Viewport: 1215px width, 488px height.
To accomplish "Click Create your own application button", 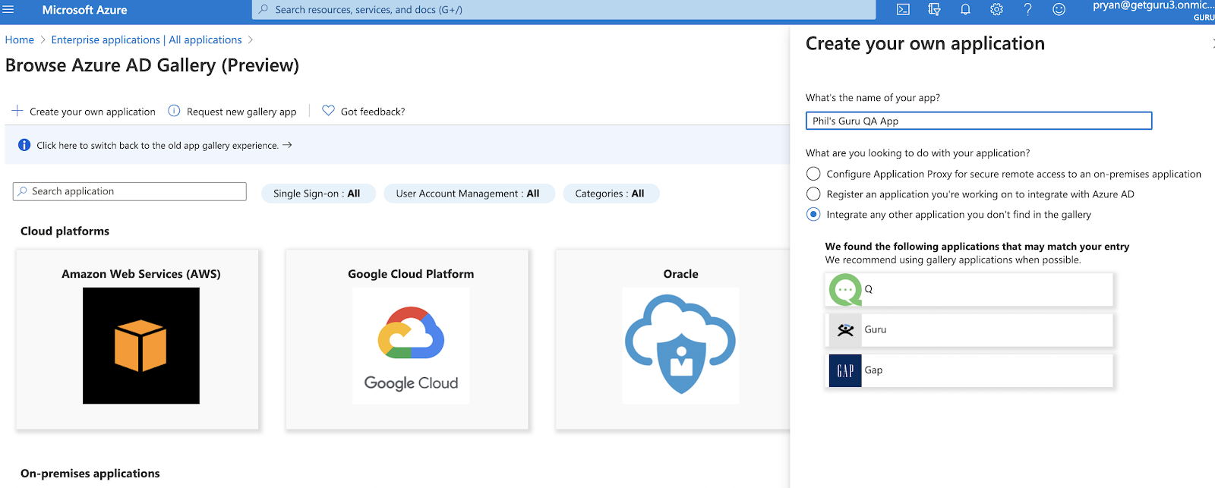I will pyautogui.click(x=84, y=112).
